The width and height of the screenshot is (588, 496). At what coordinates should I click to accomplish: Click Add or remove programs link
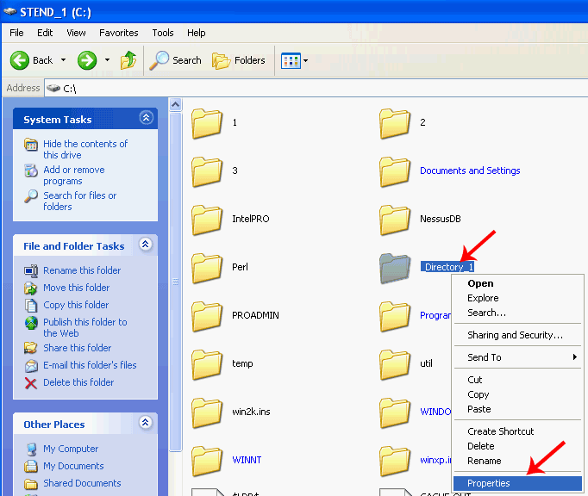74,176
